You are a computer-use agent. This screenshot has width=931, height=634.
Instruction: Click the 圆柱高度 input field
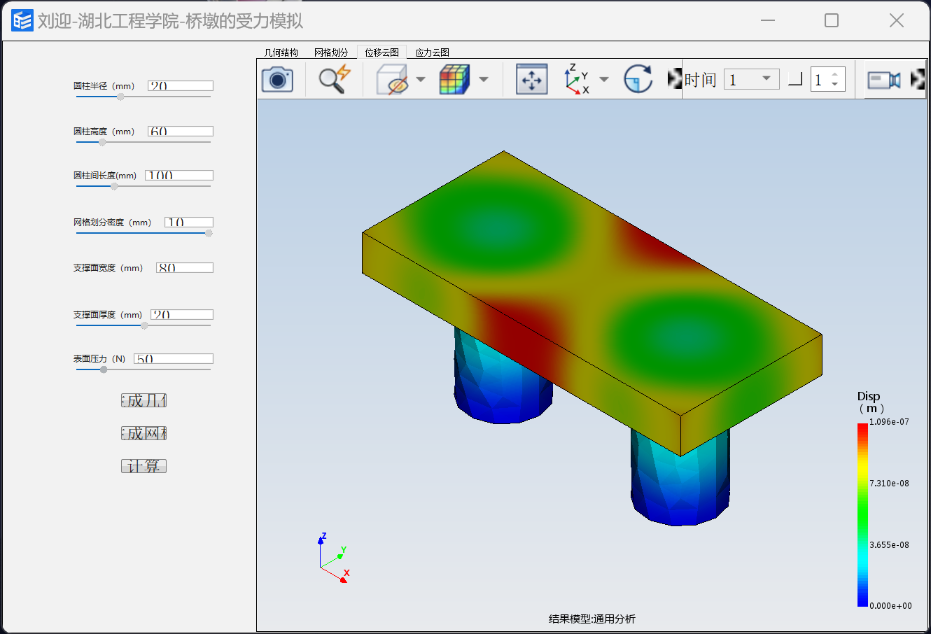pyautogui.click(x=180, y=131)
